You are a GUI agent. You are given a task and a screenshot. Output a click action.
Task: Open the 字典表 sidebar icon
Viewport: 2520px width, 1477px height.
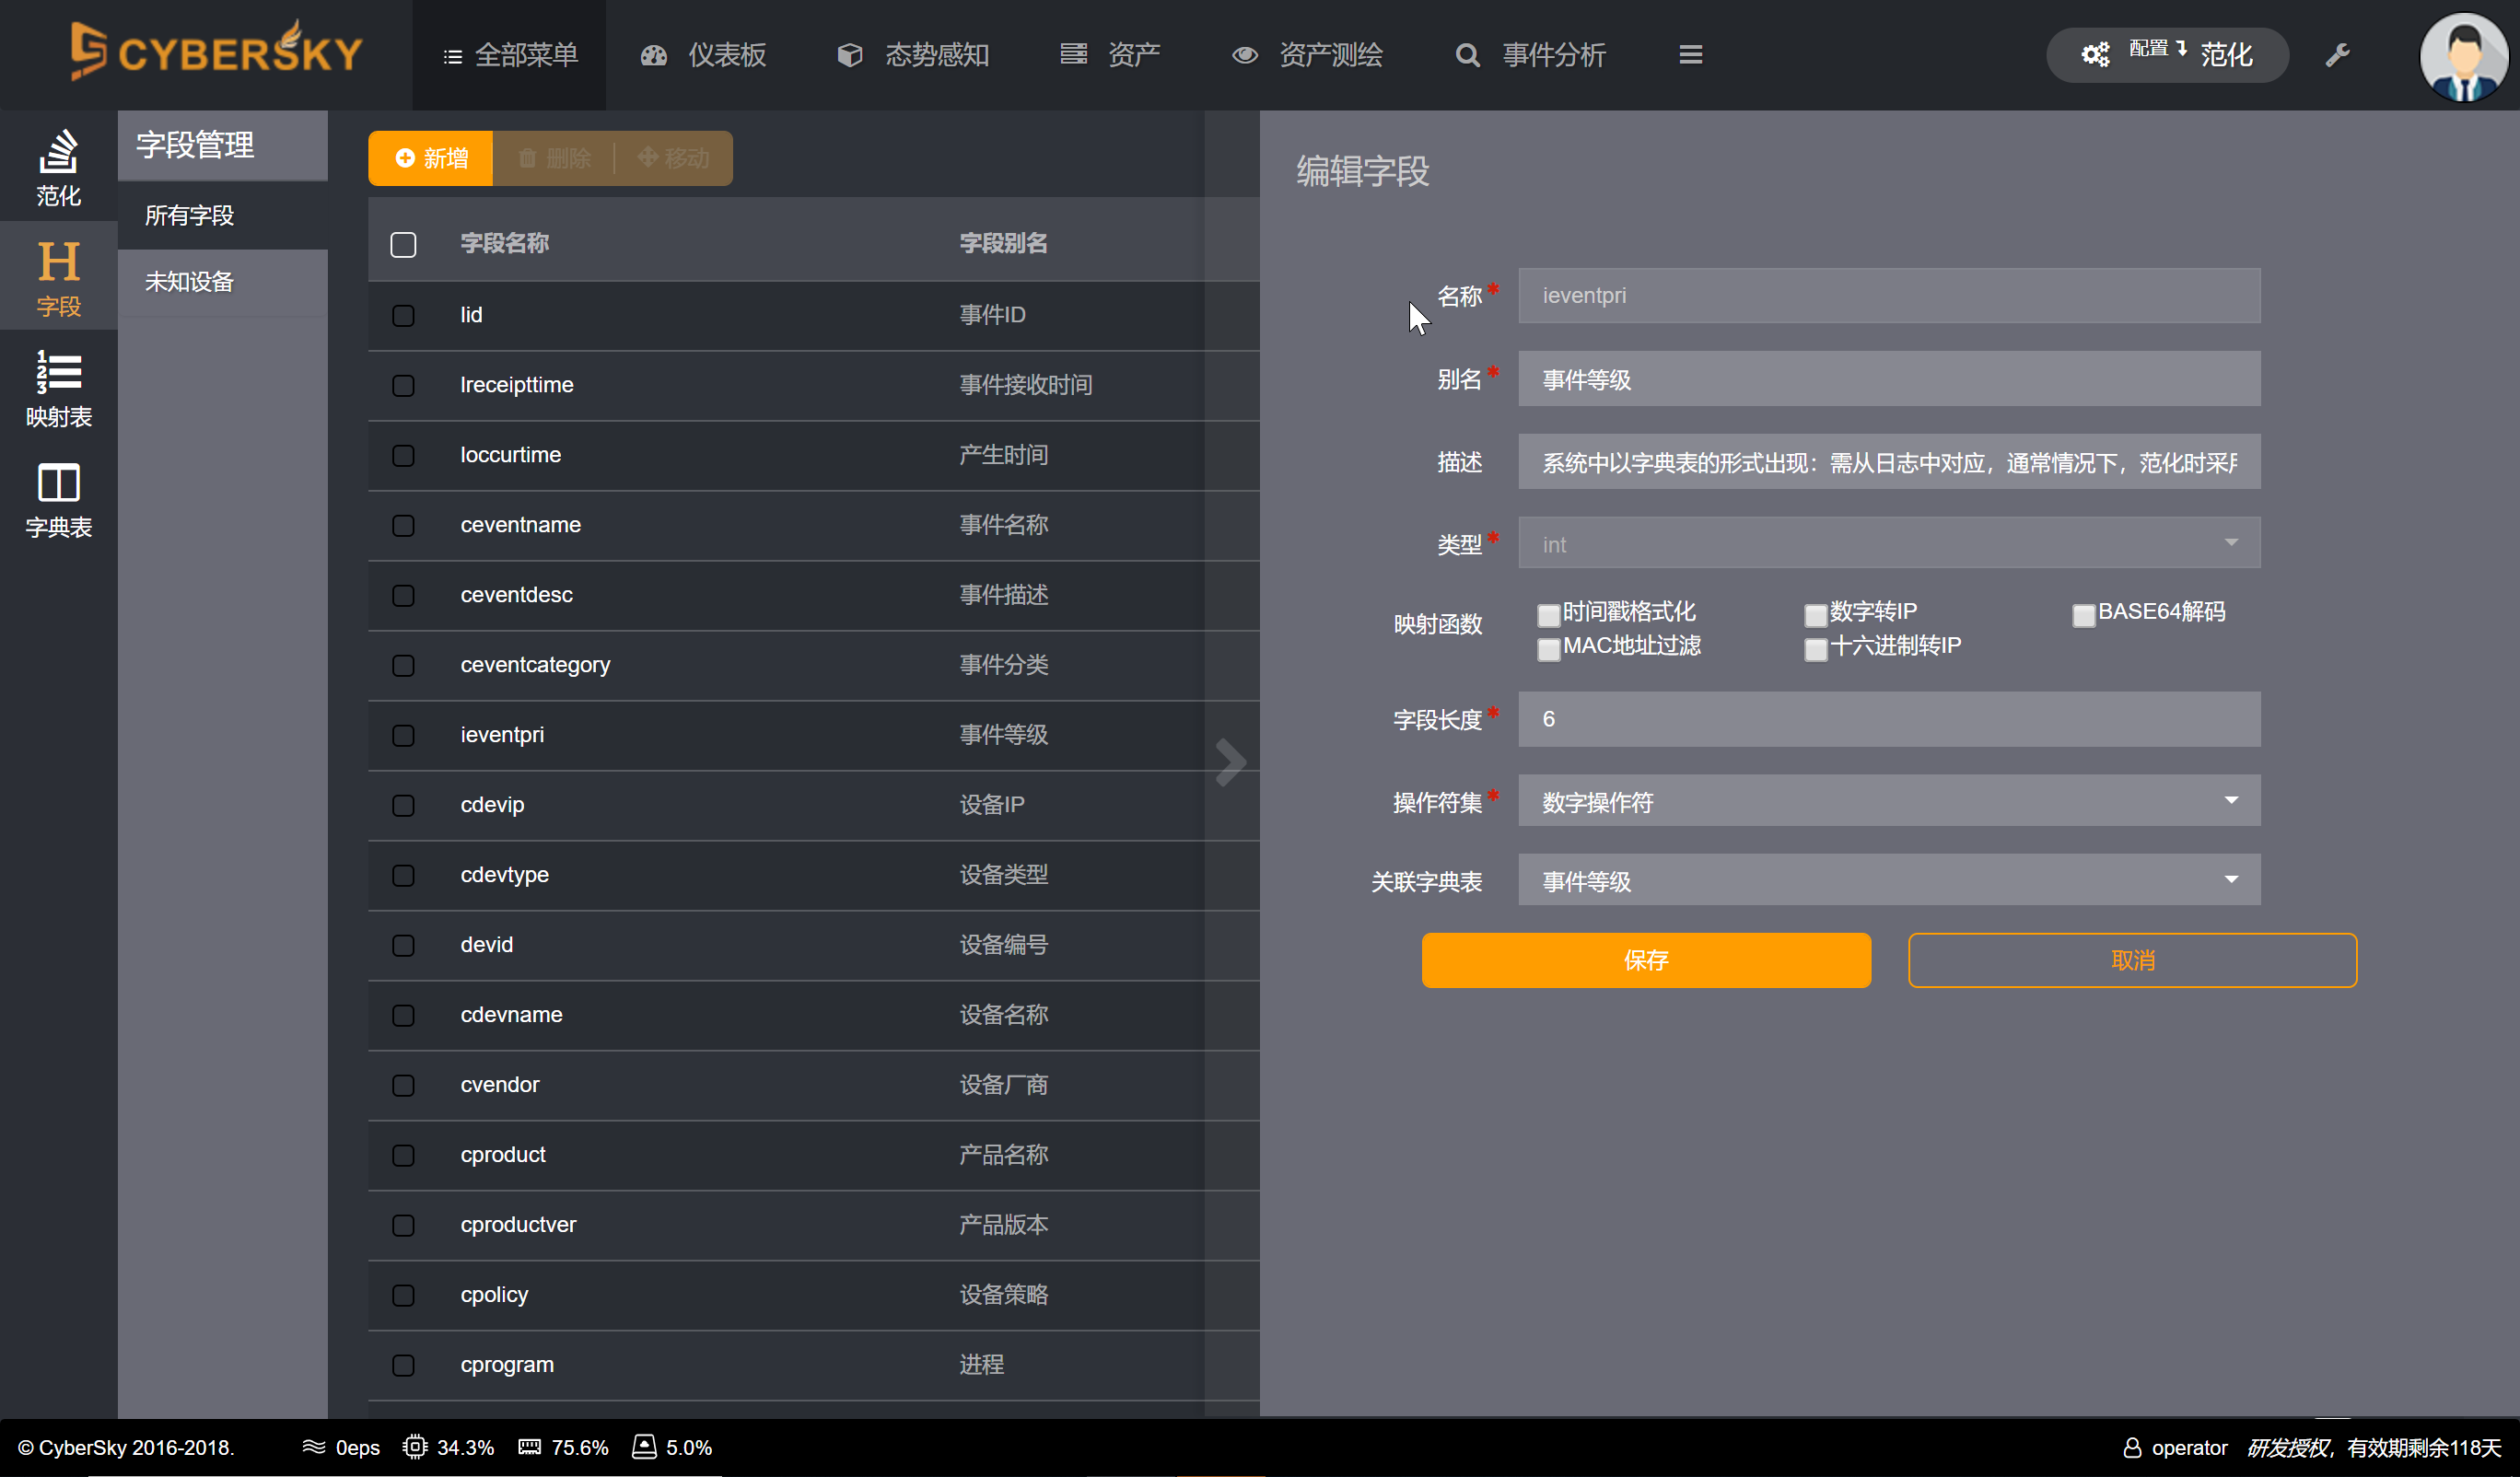tap(58, 499)
